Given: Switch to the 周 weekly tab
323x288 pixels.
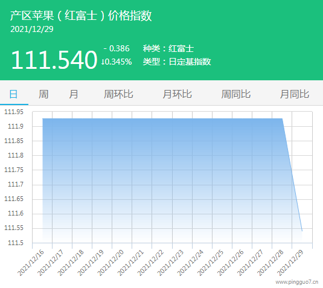Looking at the screenshot, I should point(43,94).
